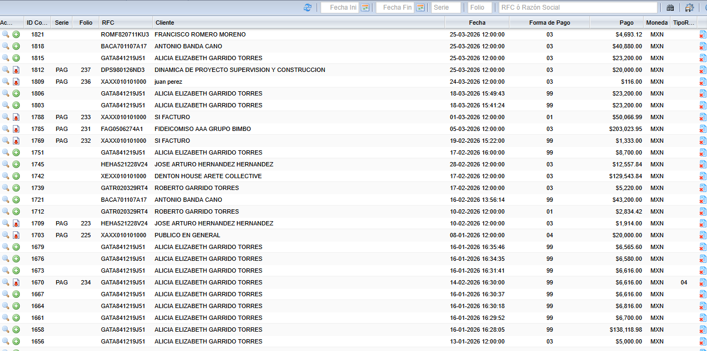Click cancel document icon for $129,543.84 row

[703, 176]
